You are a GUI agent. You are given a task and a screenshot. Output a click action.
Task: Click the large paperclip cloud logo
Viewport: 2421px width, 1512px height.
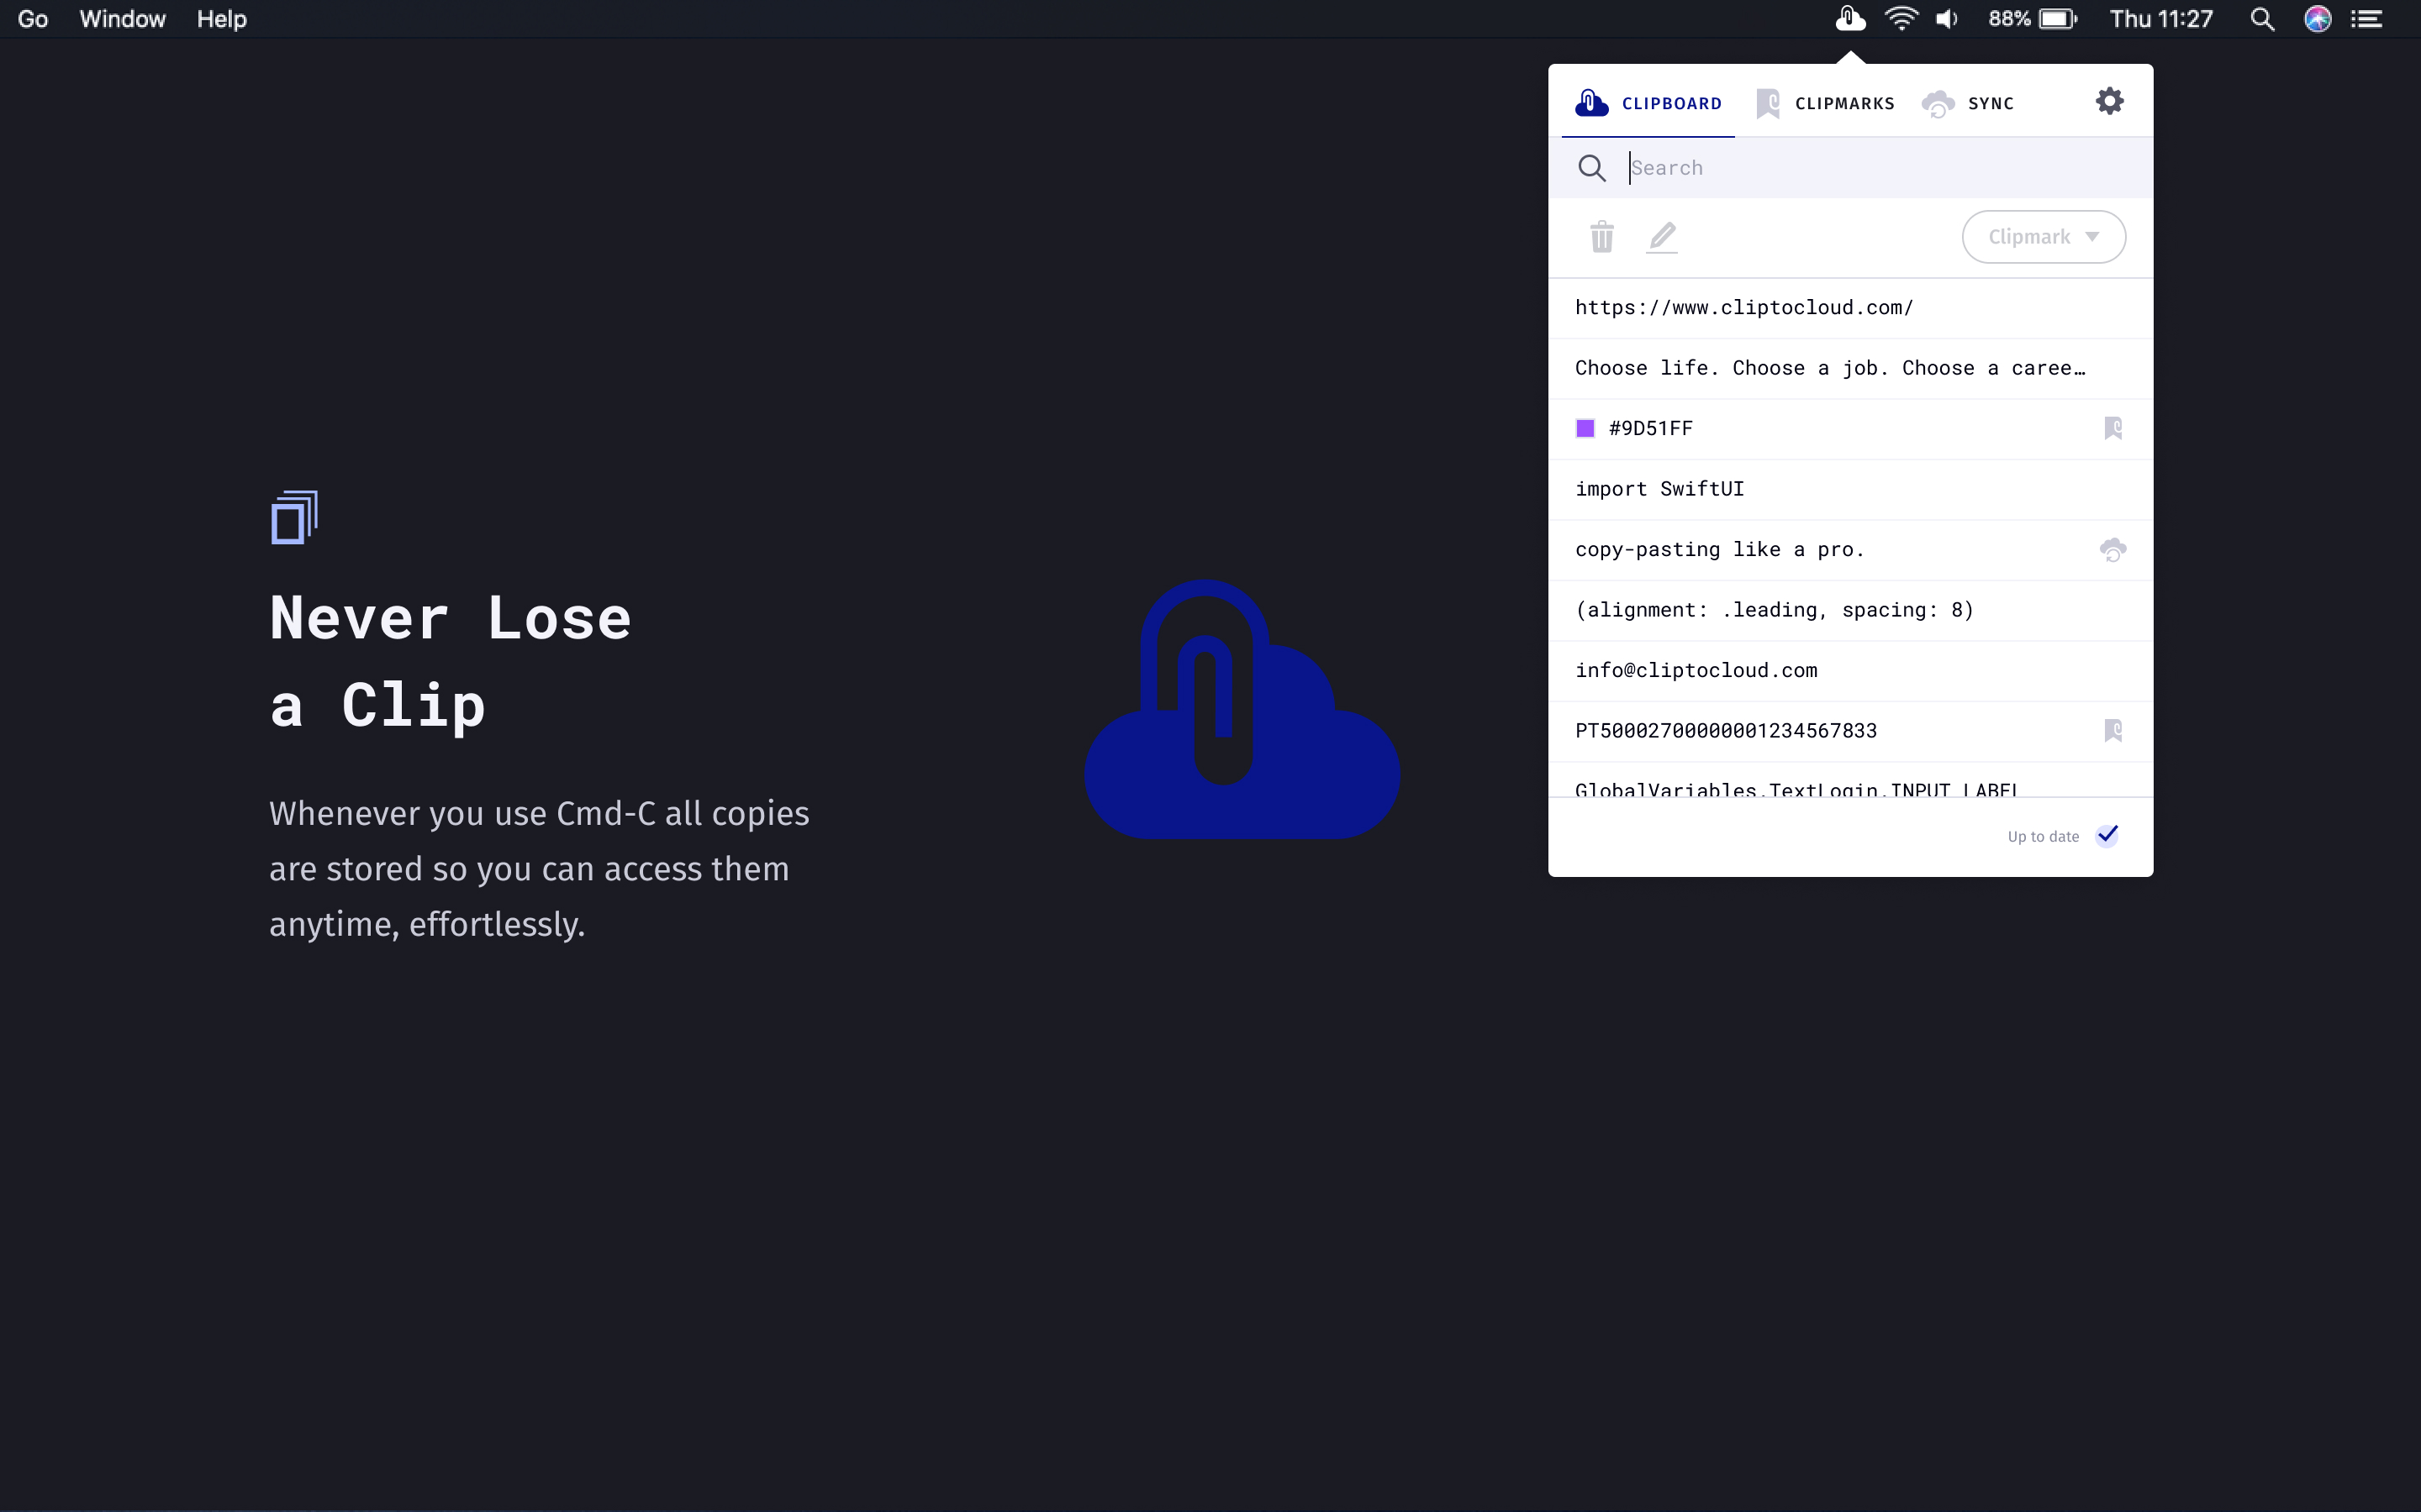(1242, 709)
